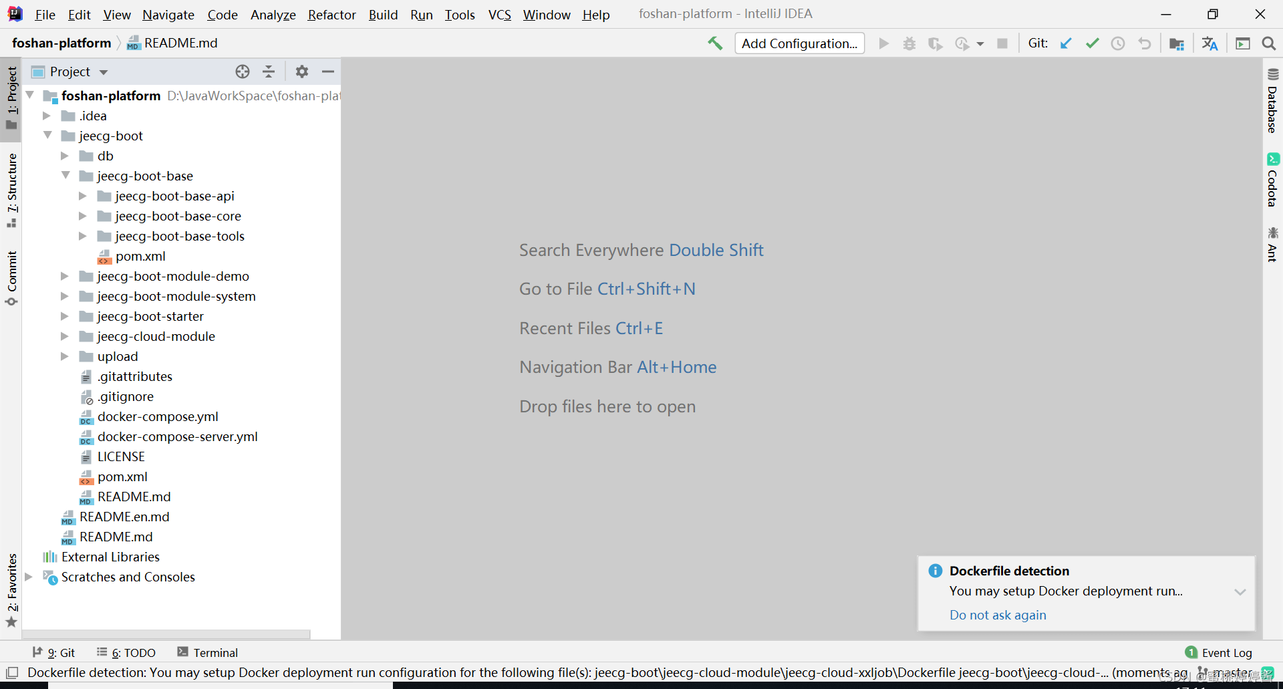Toggle the Terminal tool window

[x=208, y=653]
